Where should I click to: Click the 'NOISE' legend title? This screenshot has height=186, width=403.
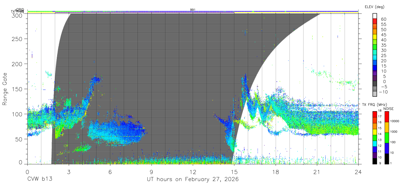pyautogui.click(x=388, y=109)
